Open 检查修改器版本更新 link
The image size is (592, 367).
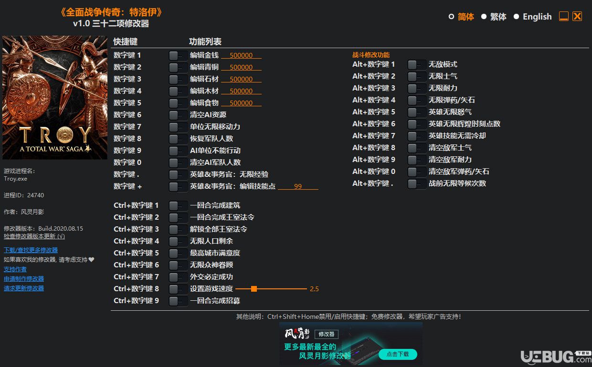pyautogui.click(x=34, y=236)
